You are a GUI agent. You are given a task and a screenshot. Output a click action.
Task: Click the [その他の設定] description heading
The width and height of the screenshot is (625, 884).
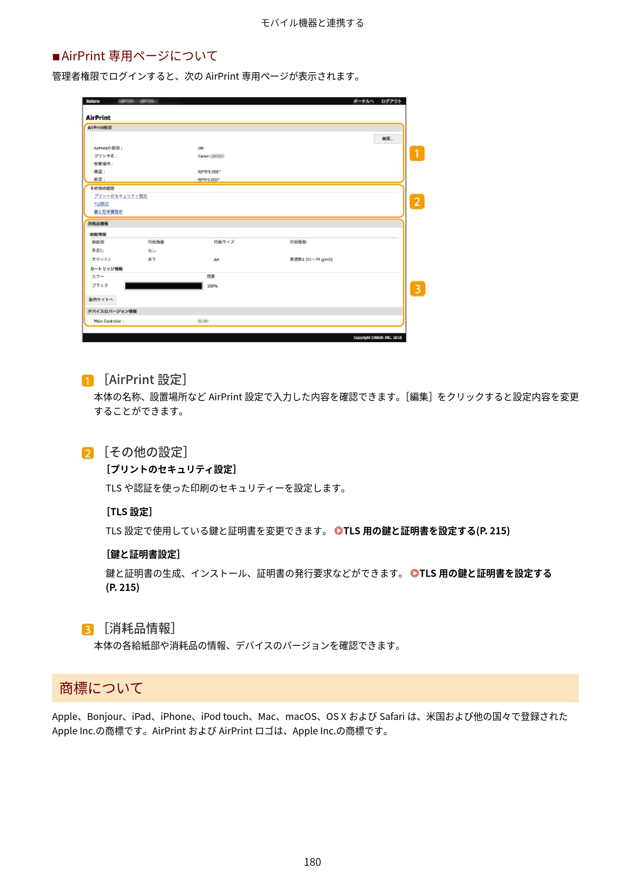(146, 452)
